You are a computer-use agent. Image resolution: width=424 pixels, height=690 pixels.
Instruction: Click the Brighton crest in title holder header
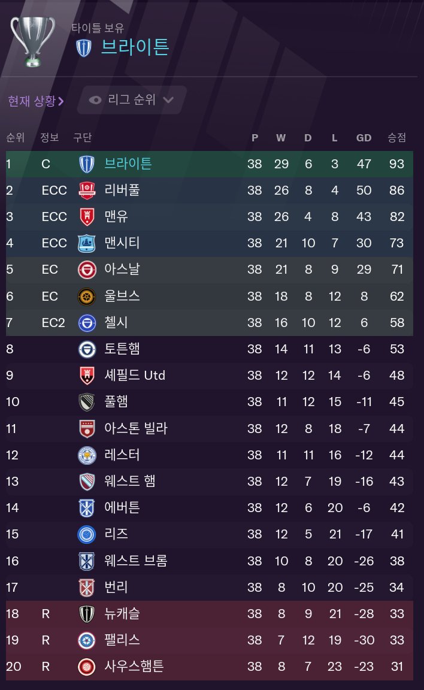point(84,48)
